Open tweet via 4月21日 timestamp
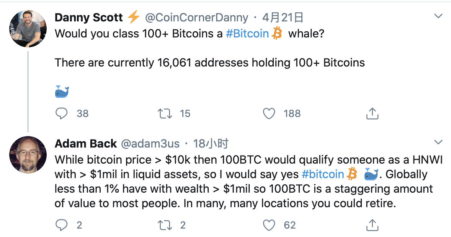Screen dimensions: 451x237 click(283, 18)
